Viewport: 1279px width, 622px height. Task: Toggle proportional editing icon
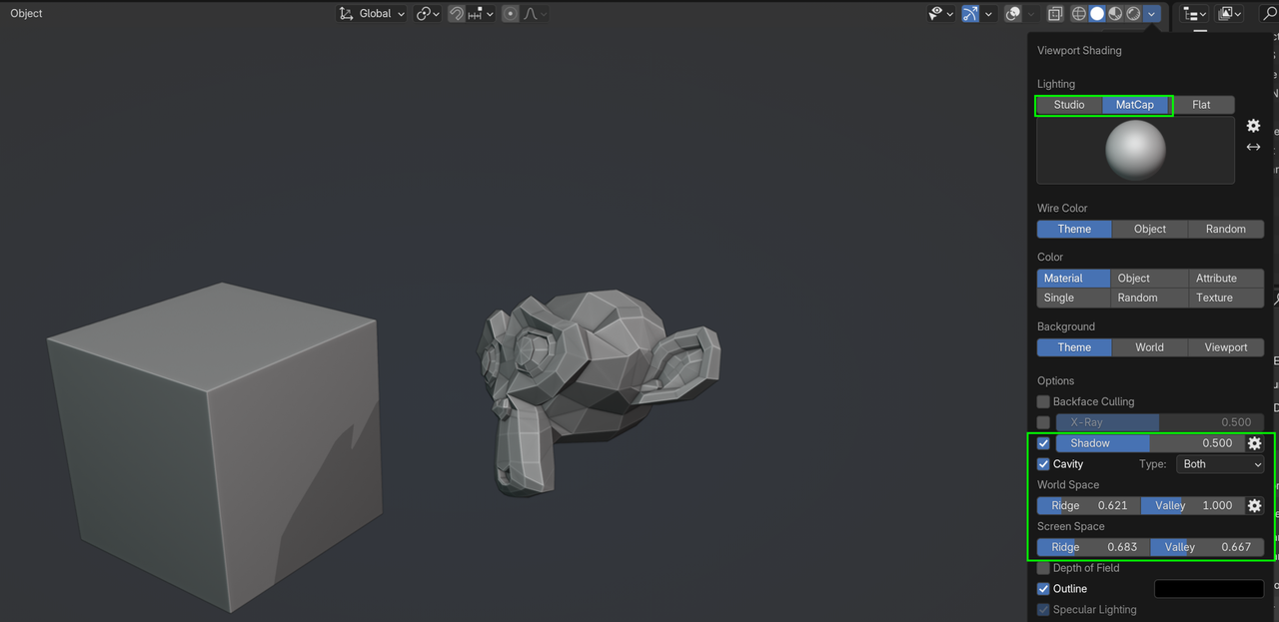(511, 14)
